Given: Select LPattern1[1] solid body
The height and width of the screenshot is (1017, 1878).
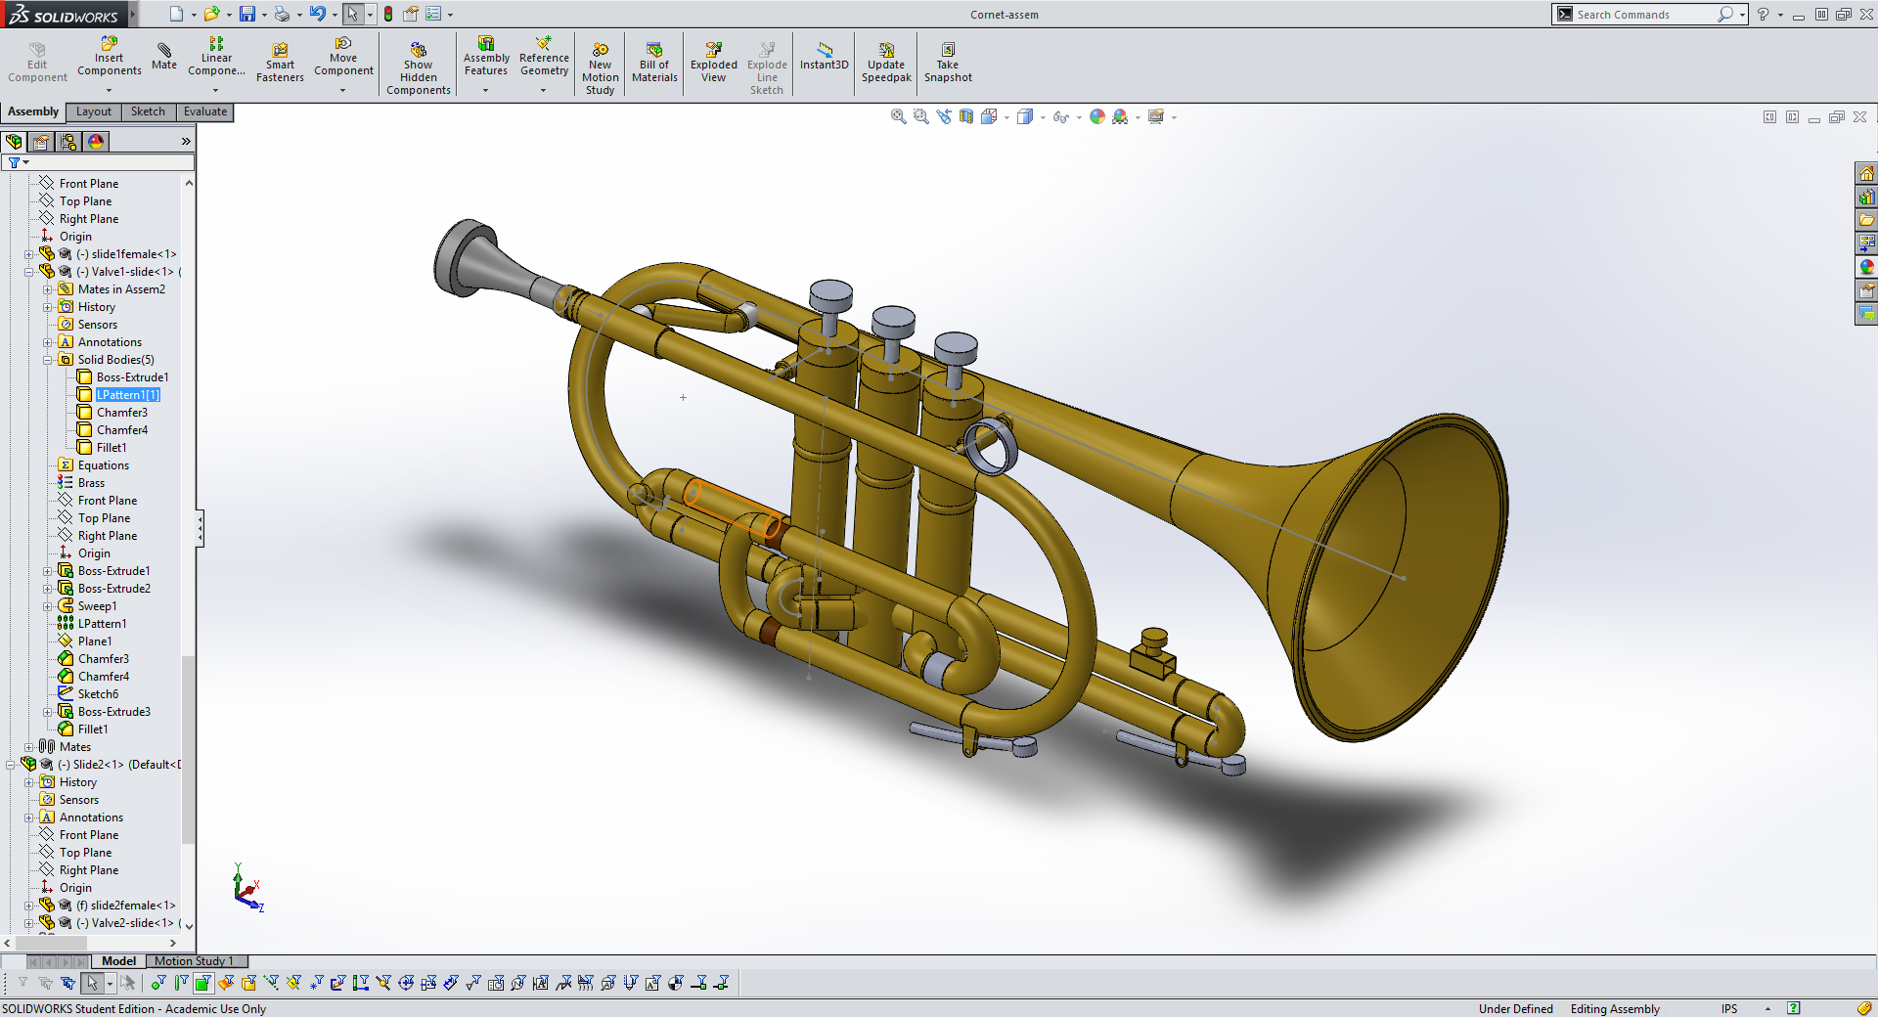Looking at the screenshot, I should pyautogui.click(x=127, y=395).
